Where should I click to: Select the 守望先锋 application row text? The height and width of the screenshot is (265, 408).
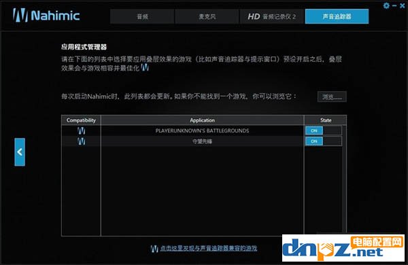pos(202,141)
